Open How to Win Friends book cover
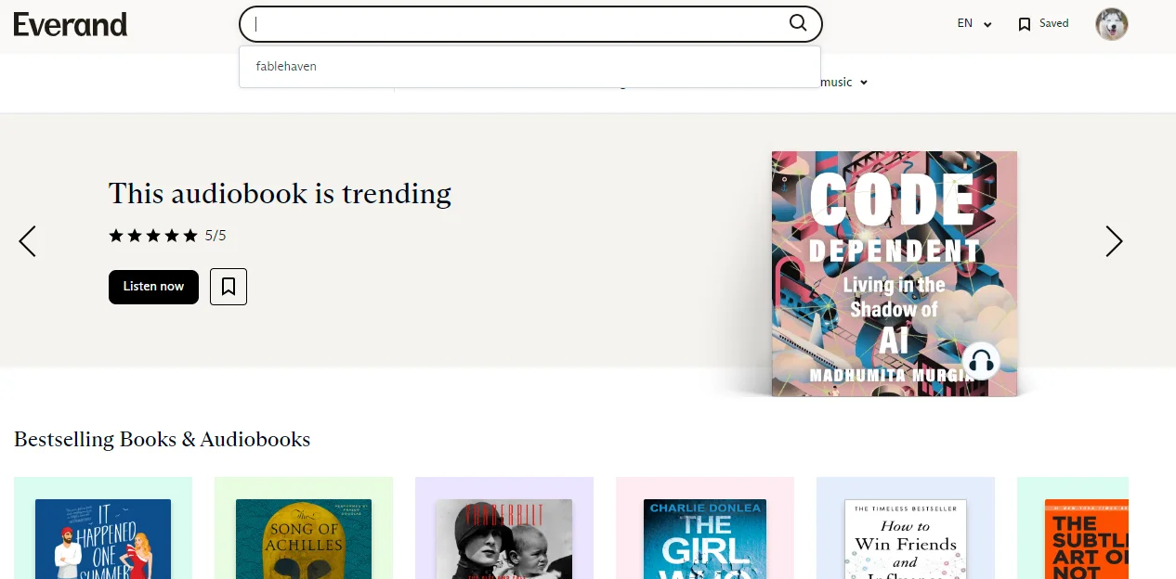 click(906, 539)
